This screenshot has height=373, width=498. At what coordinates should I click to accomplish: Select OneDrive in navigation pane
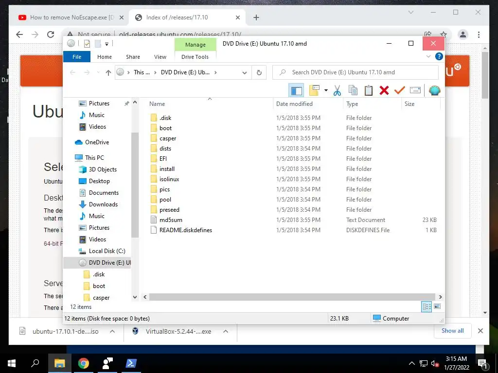(97, 142)
